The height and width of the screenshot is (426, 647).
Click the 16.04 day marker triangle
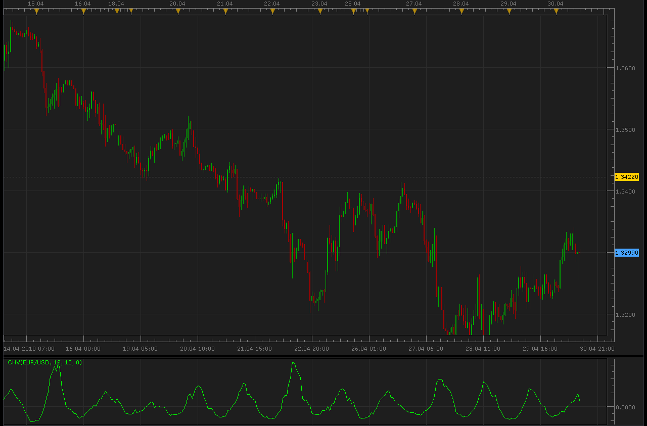pyautogui.click(x=83, y=11)
